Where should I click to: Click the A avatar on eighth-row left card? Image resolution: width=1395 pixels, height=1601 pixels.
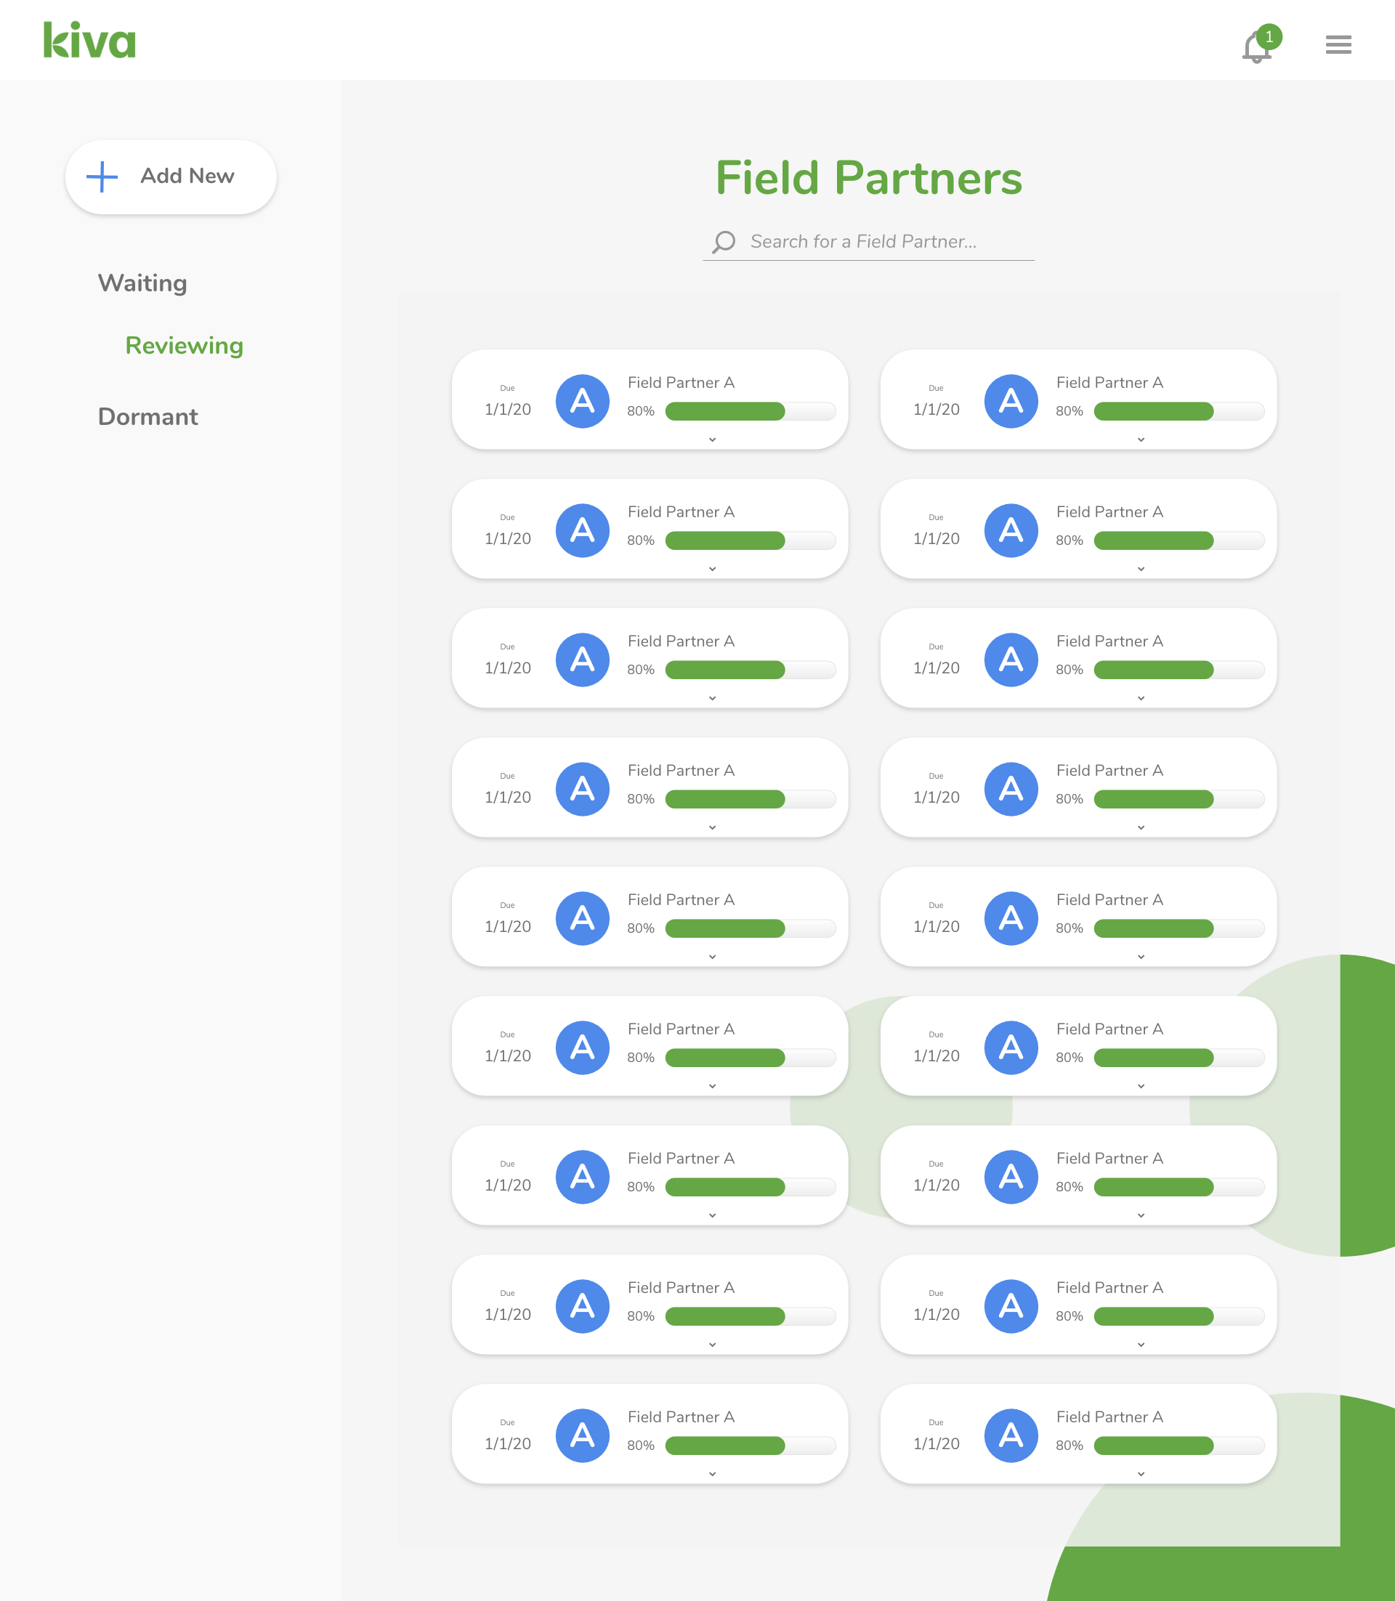[x=582, y=1305]
